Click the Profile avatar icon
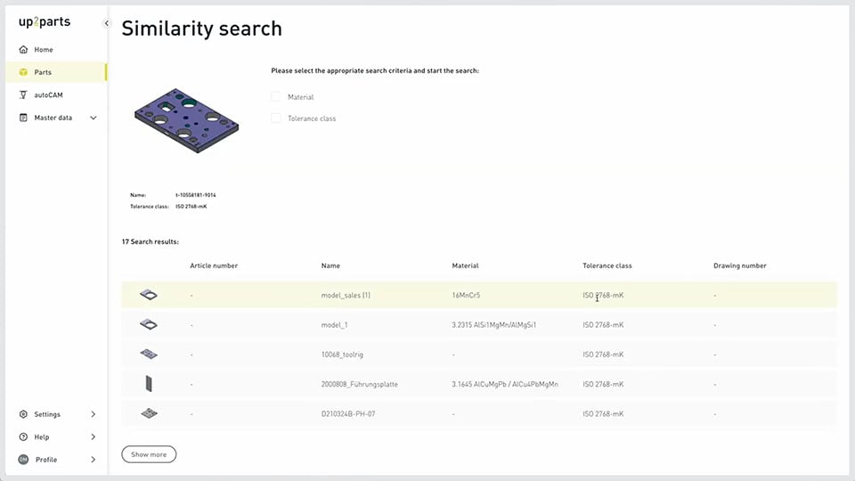Viewport: 855px width, 481px height. tap(23, 460)
